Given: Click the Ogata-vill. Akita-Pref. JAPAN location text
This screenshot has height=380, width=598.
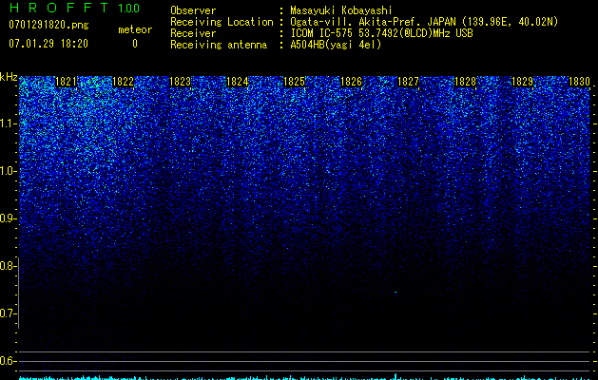Looking at the screenshot, I should (424, 22).
